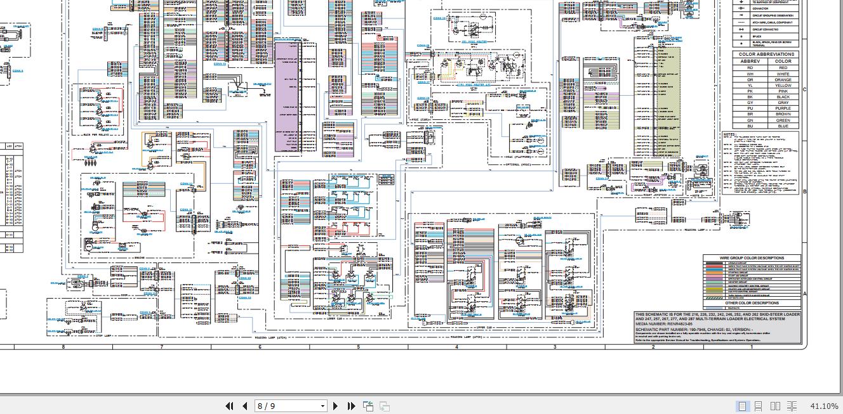
Task: Click the Media Number RENR4823-05 text
Action: 665,324
